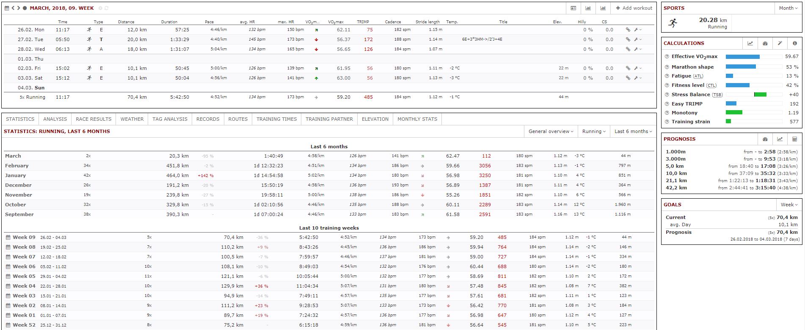The image size is (805, 330).
Task: Click running sport icon in 02.03. Fri row
Action: pyautogui.click(x=89, y=68)
